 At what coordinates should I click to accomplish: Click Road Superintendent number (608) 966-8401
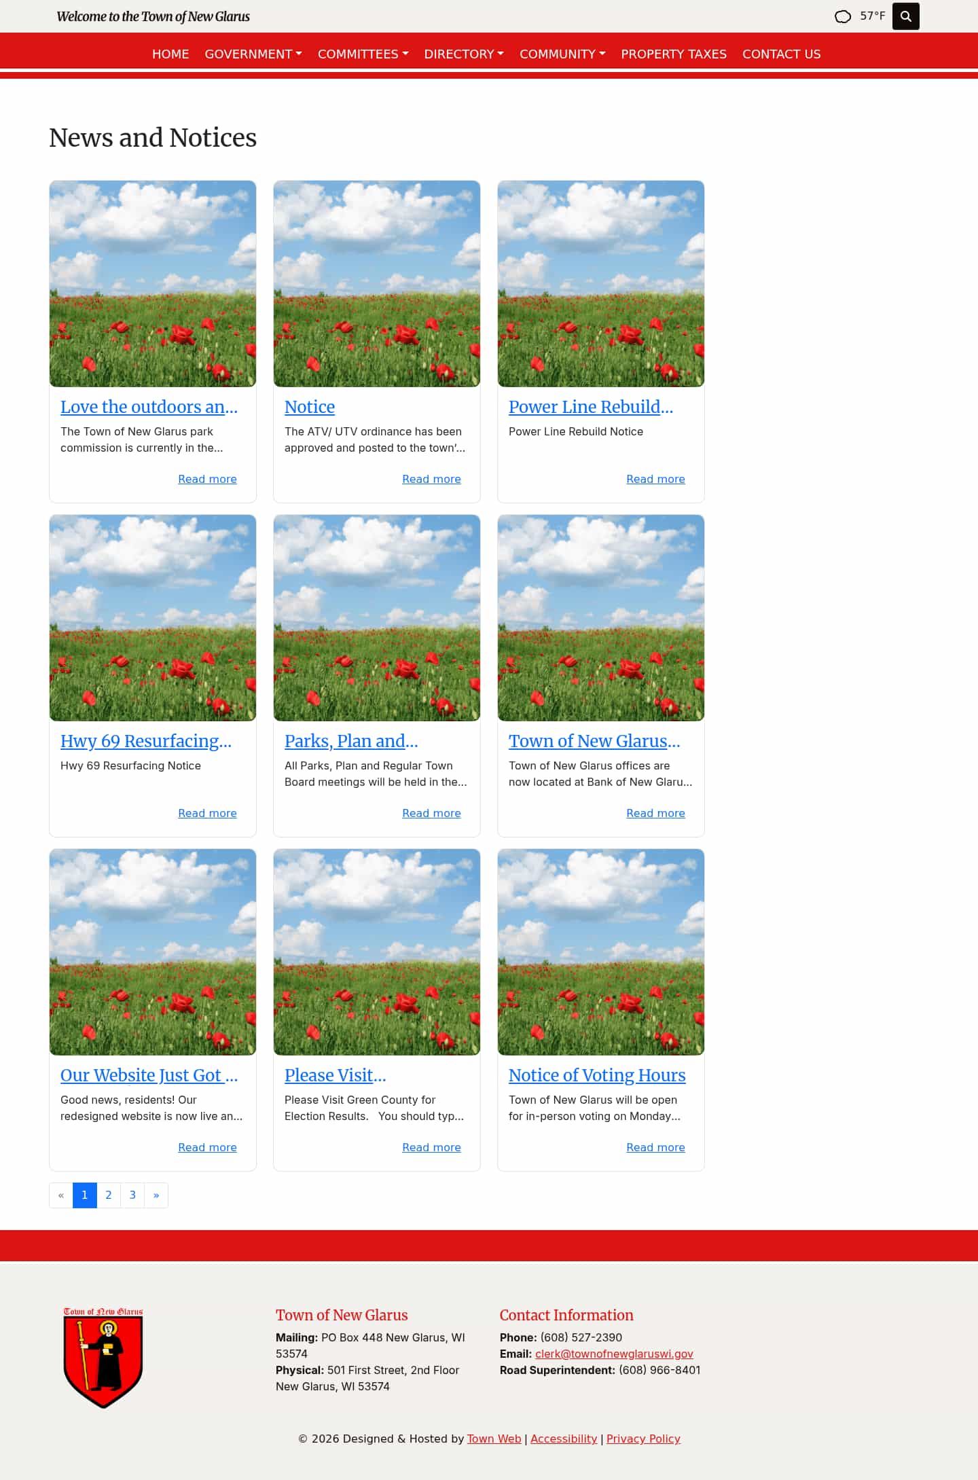click(659, 1370)
